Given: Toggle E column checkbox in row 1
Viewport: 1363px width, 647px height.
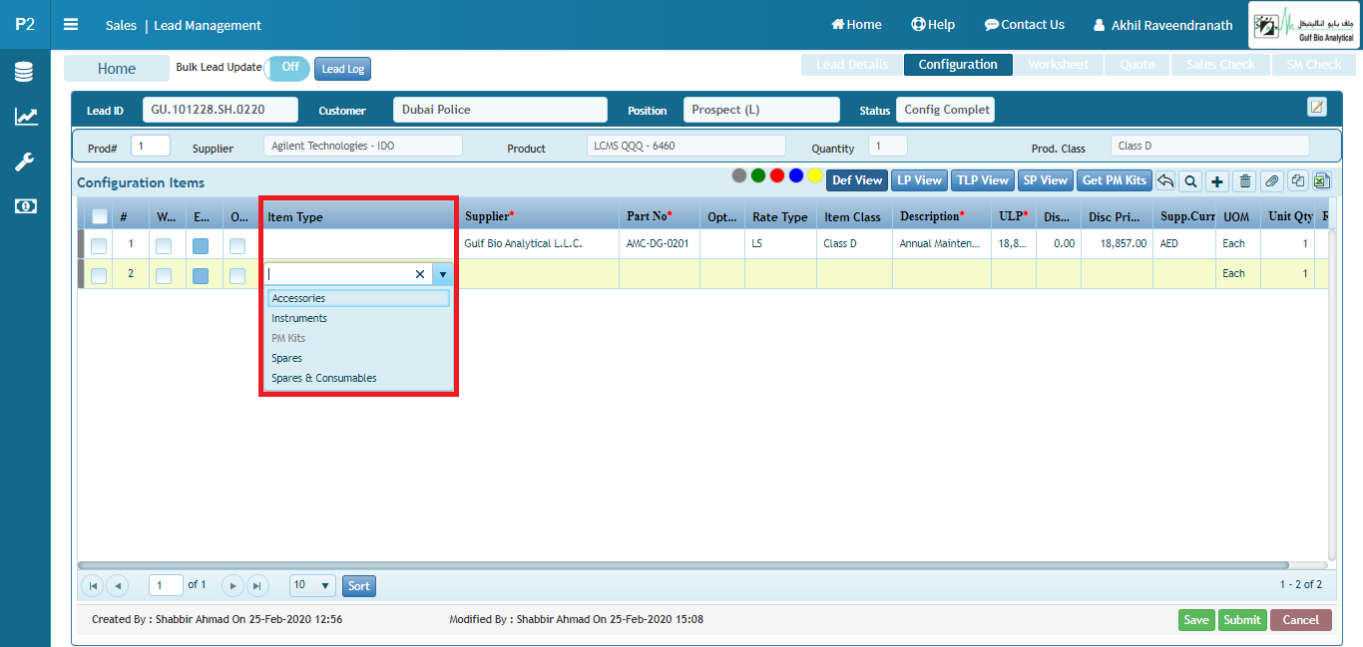Looking at the screenshot, I should [201, 245].
